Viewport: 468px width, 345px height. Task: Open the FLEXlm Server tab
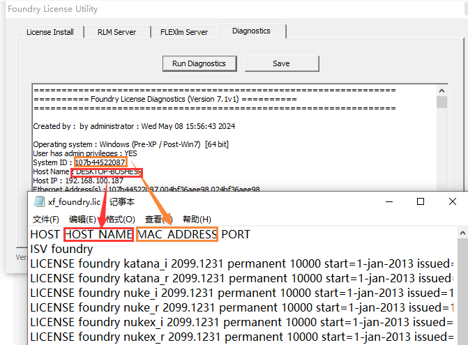pos(184,32)
